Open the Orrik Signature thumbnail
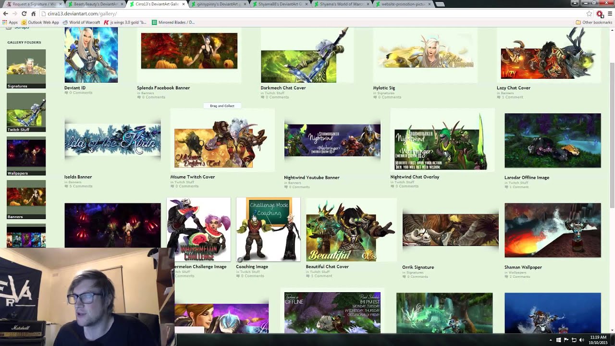Viewport: 615px width, 346px height. point(450,230)
